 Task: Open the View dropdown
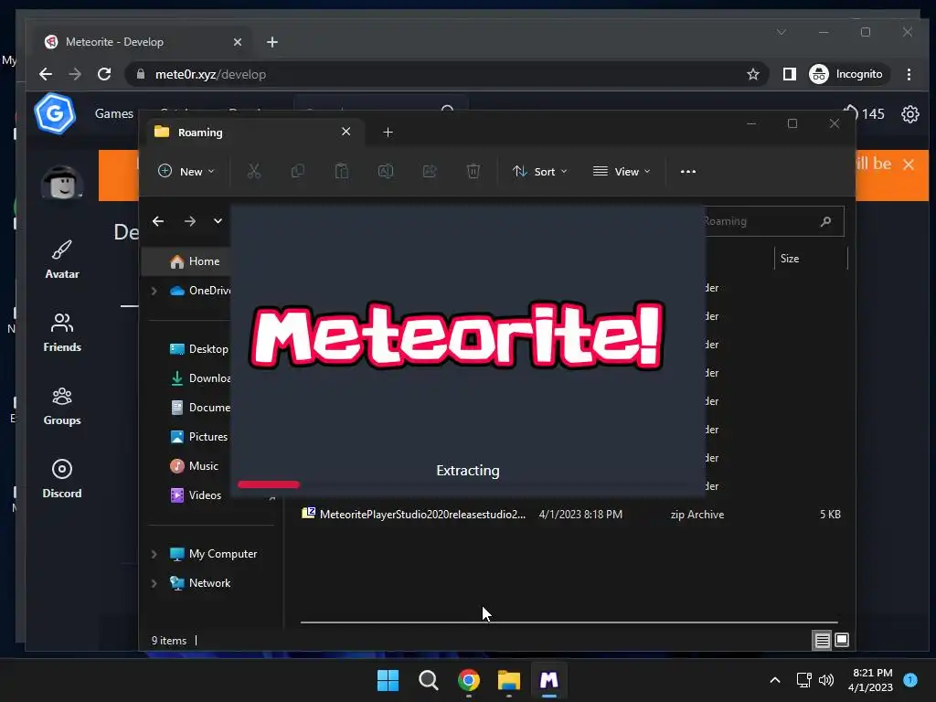coord(622,171)
